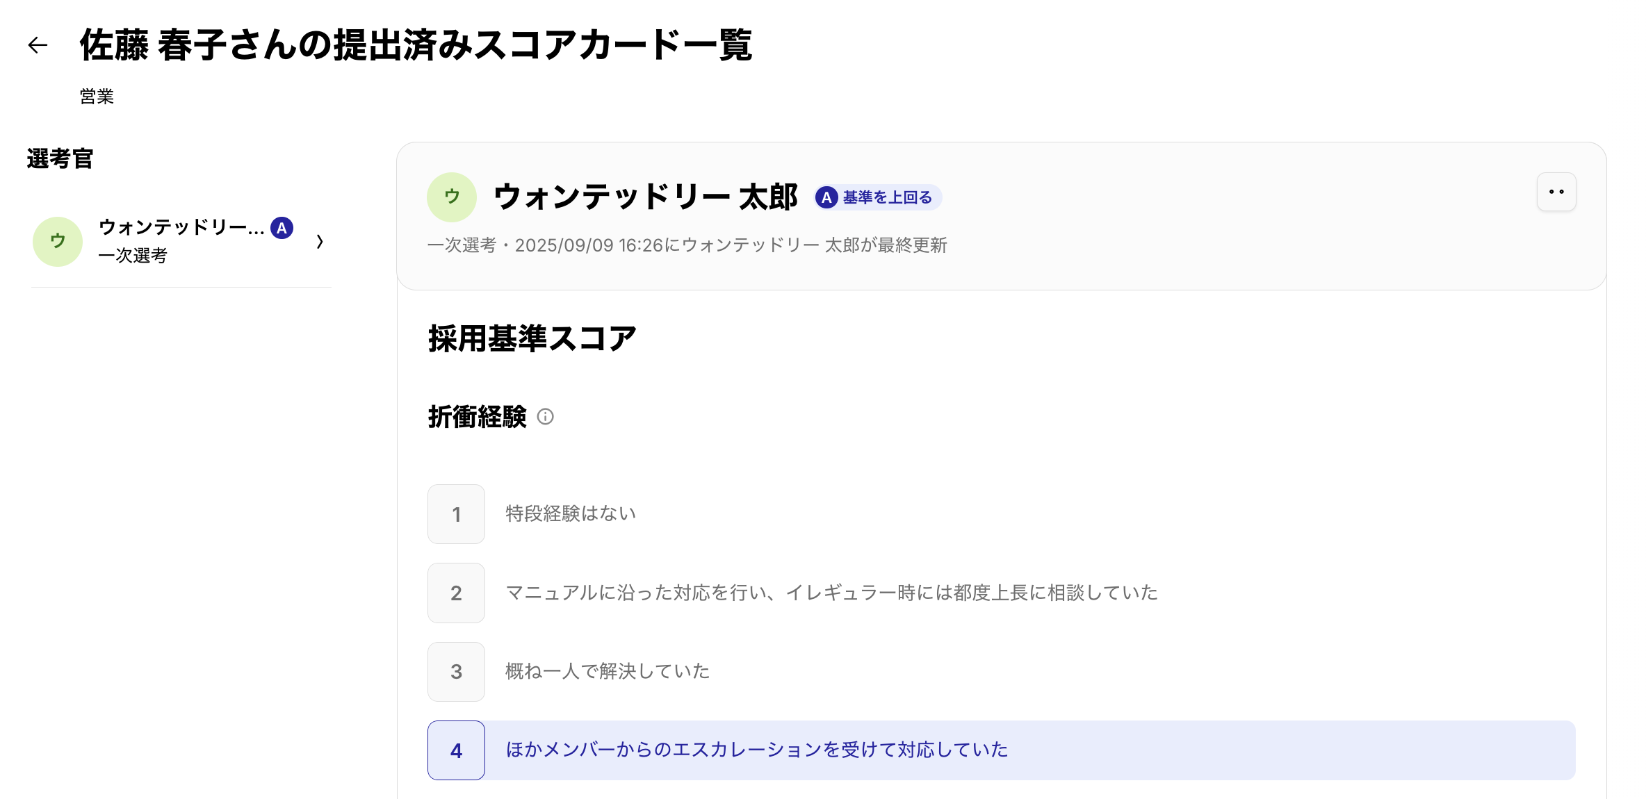Click the green ウ avatar in the 選考官 sidebar
Viewport: 1646px width, 799px height.
tap(57, 241)
